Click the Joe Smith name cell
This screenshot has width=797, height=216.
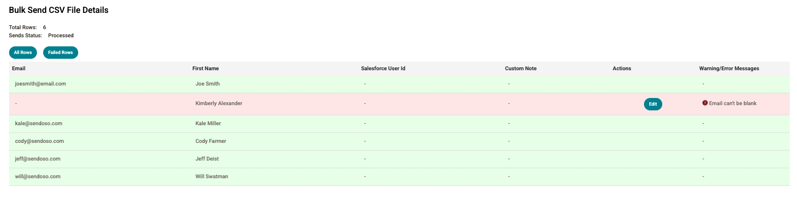(x=208, y=84)
